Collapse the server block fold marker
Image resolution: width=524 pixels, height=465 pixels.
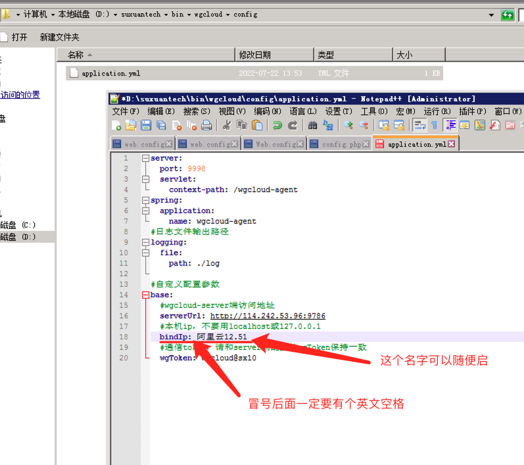145,159
